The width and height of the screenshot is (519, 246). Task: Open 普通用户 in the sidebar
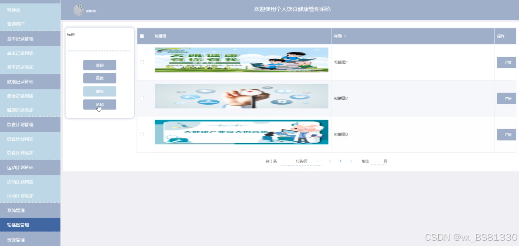tap(30, 24)
